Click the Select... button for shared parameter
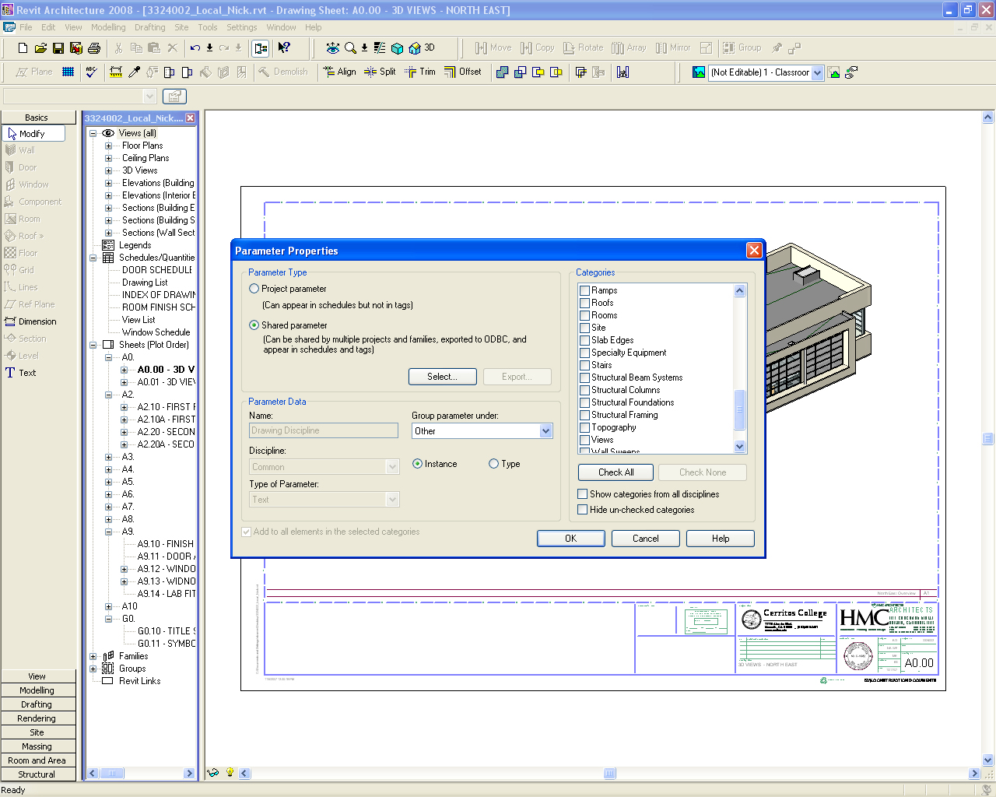 [442, 377]
